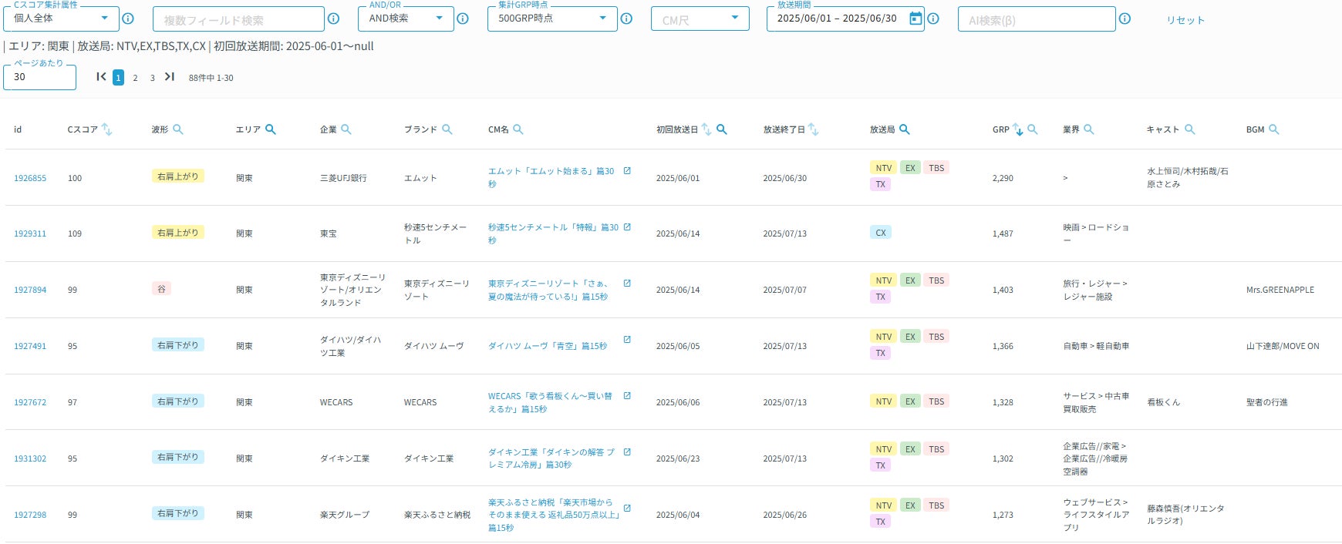Sort by Cスコア column arrows
1342x544 pixels.
107,129
